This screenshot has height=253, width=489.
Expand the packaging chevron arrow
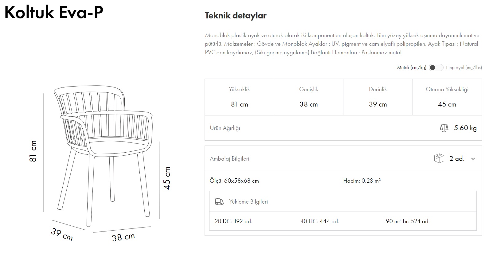click(x=473, y=159)
